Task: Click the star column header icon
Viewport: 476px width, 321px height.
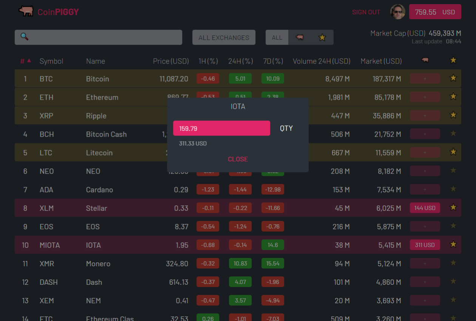Action: pyautogui.click(x=453, y=60)
